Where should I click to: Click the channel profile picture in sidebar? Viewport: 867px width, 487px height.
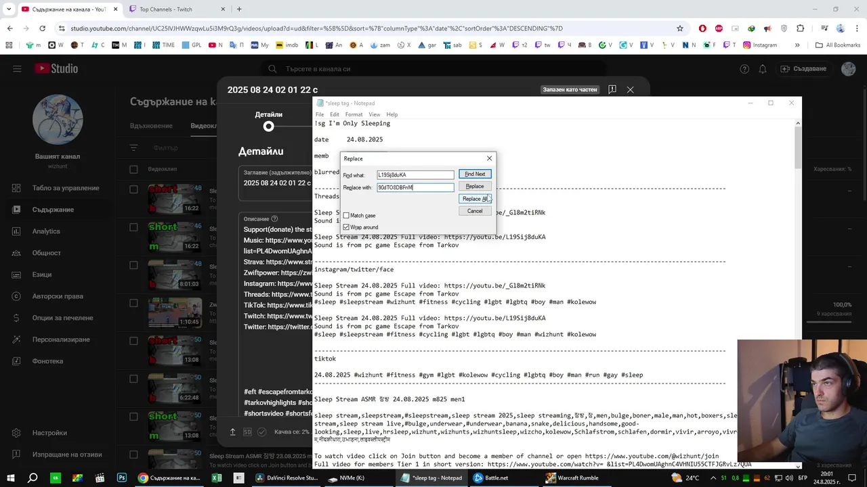click(58, 120)
